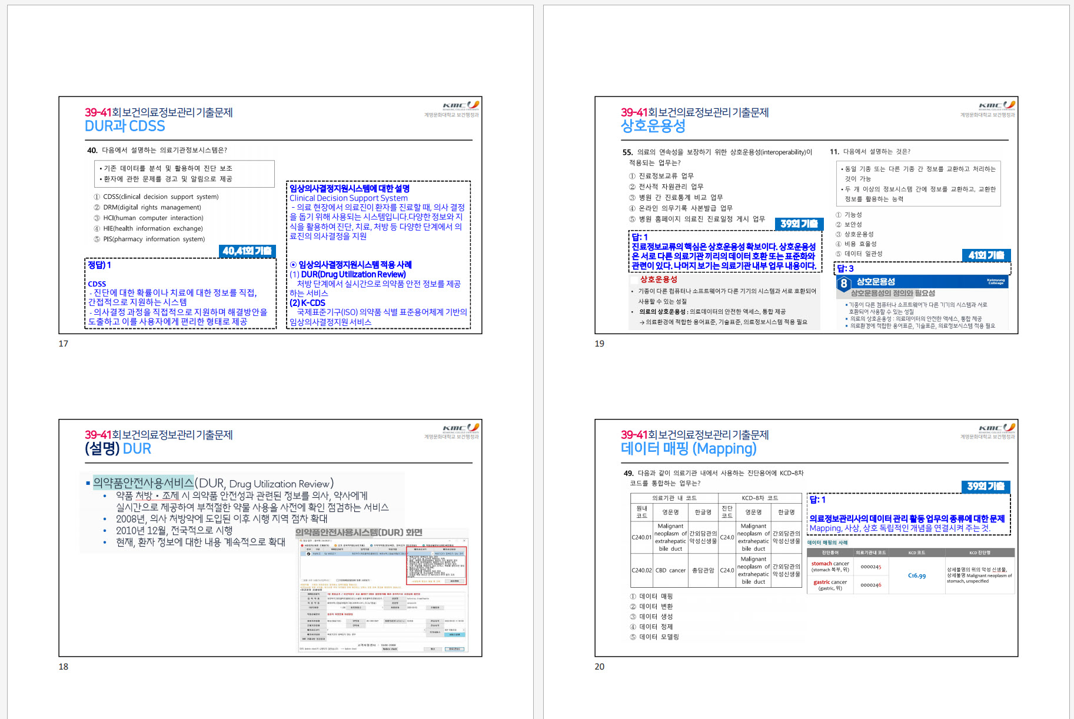Click the DUR system screenshot image

pos(384,595)
